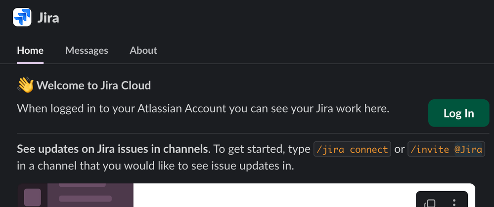Viewport: 494px width, 207px height.
Task: Click the Welcome to Jira Cloud heading
Action: (93, 85)
